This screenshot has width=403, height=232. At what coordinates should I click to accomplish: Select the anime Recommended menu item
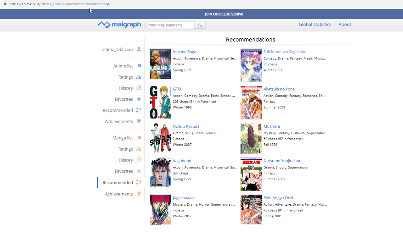coord(118,110)
